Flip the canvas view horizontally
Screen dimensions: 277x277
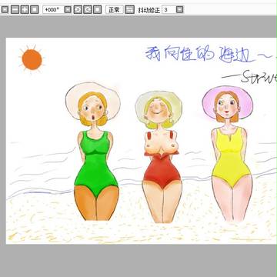[130, 10]
